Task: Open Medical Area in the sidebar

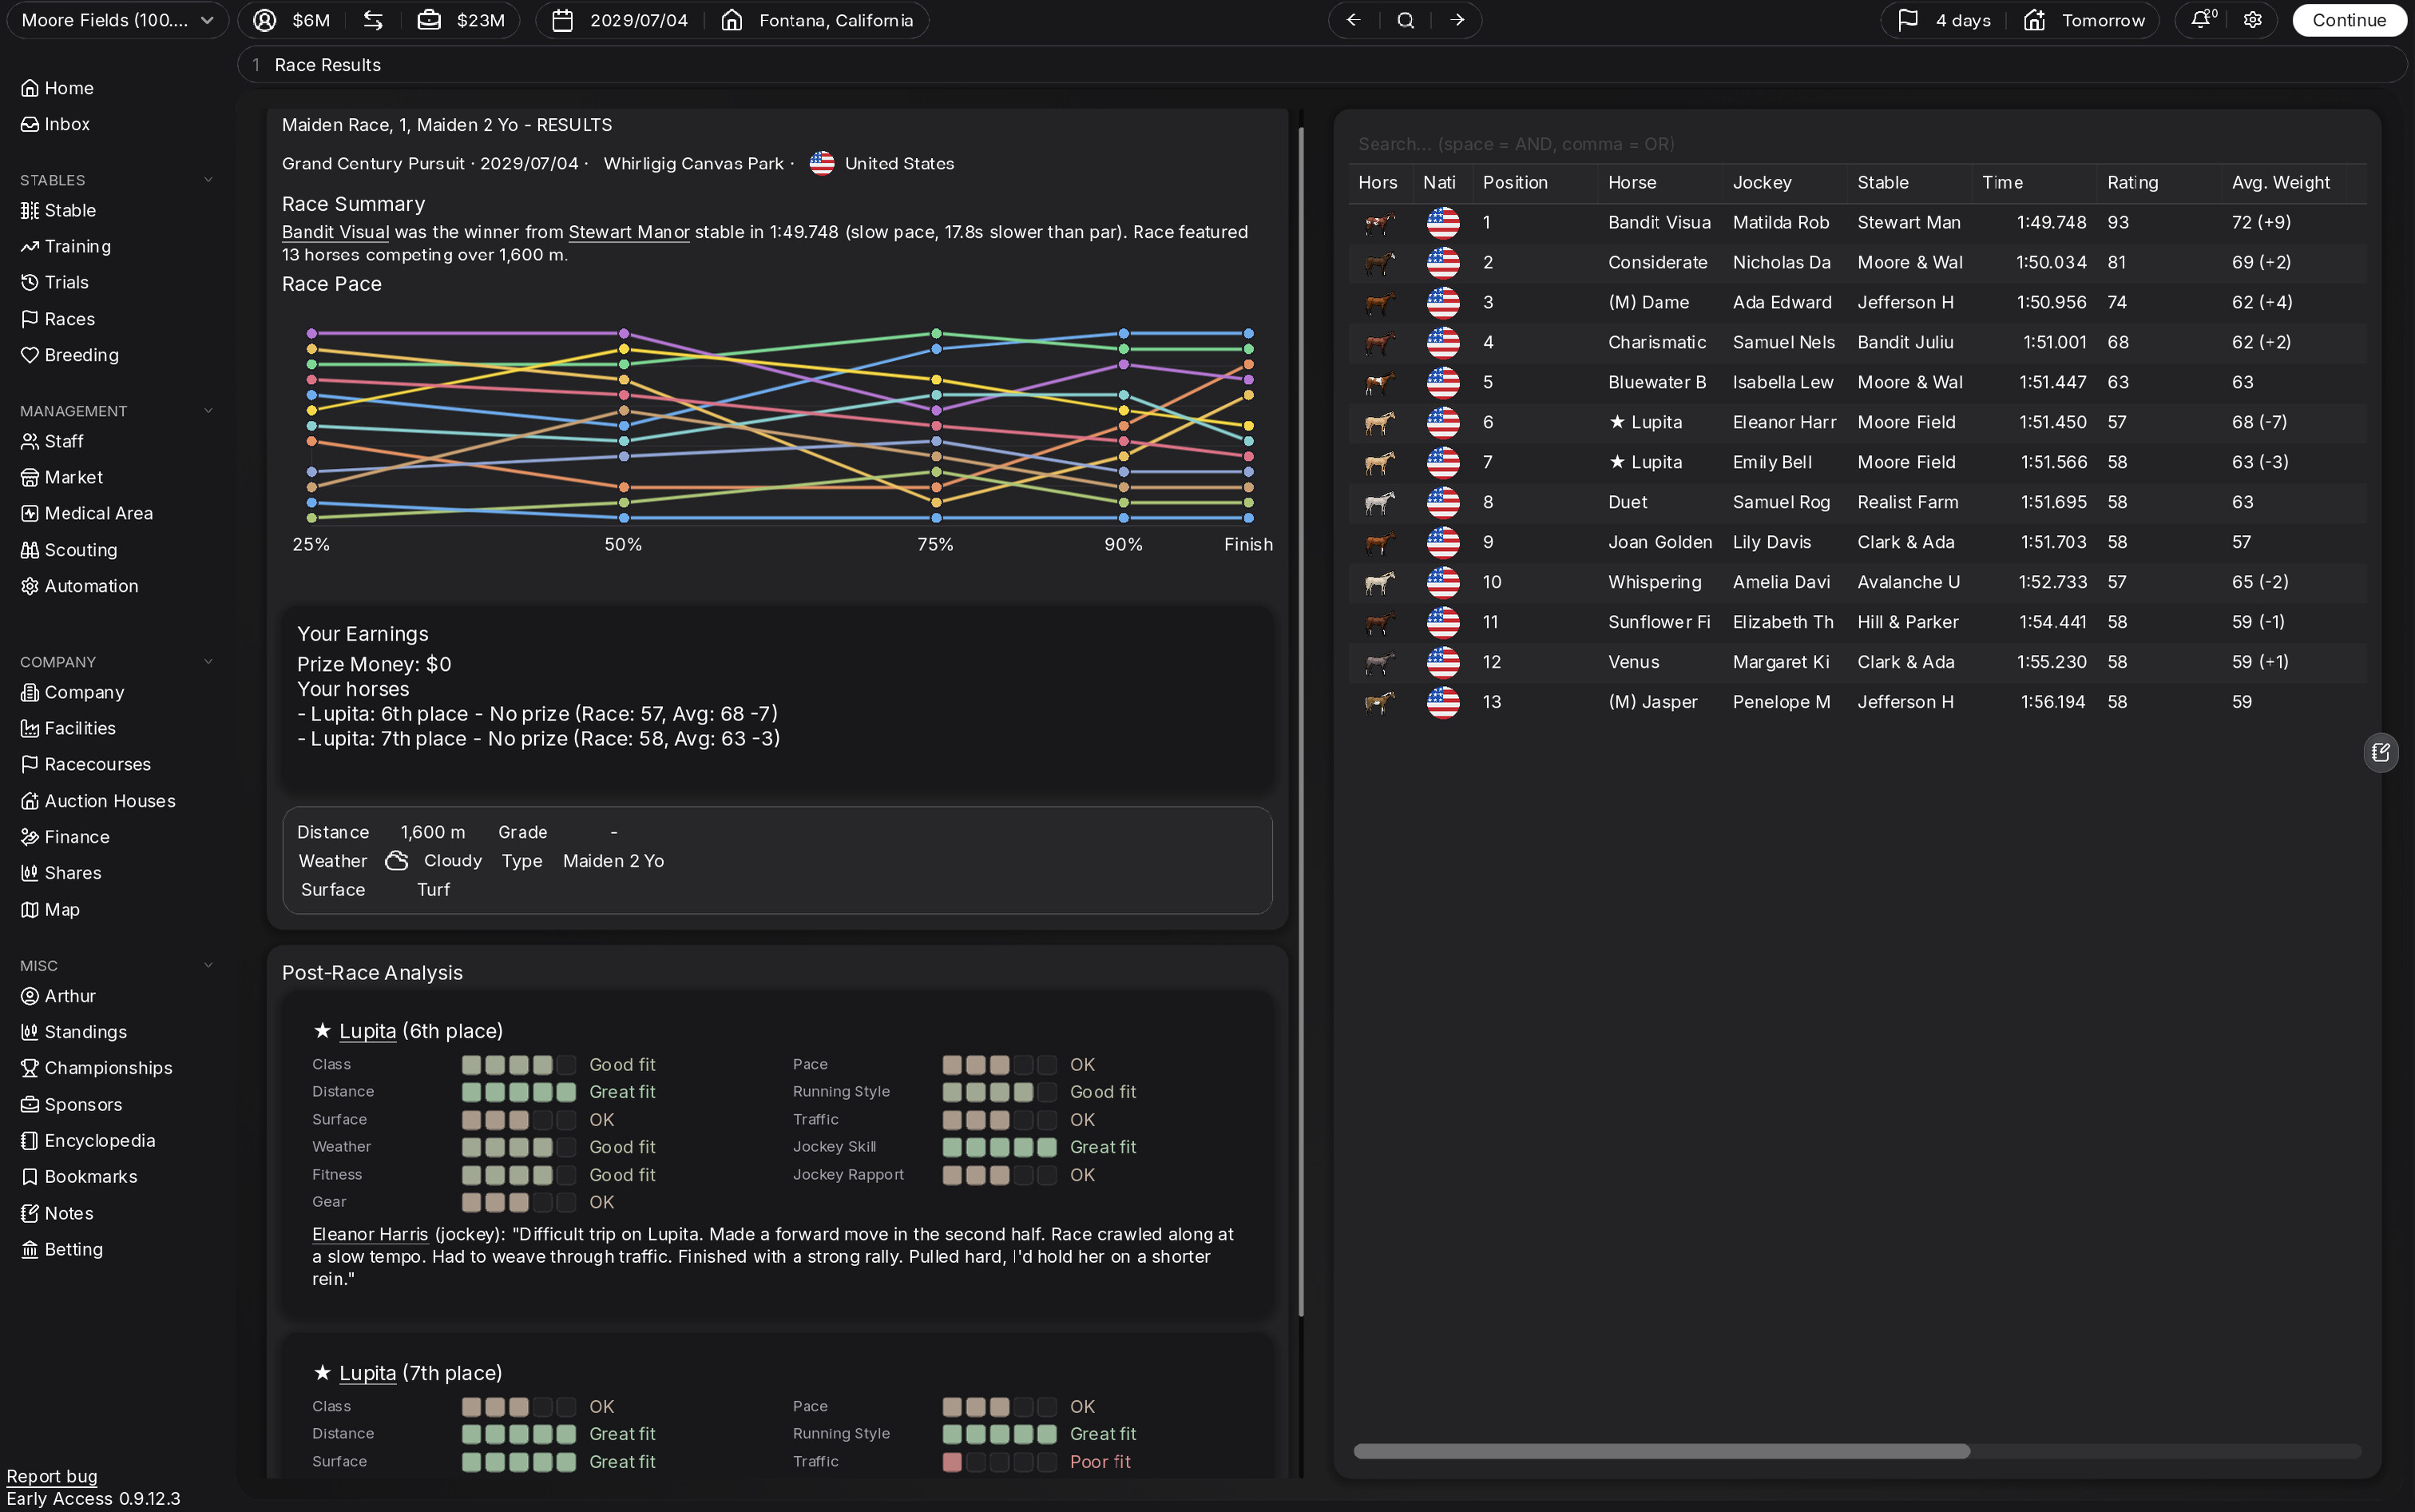Action: click(87, 513)
